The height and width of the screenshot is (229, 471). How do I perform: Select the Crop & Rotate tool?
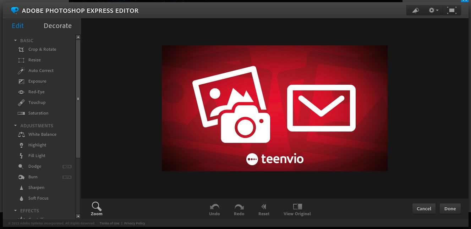coord(42,49)
